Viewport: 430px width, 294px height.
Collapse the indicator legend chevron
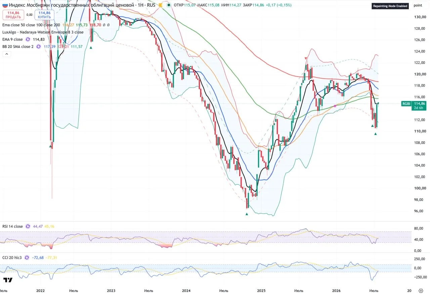coord(6,54)
